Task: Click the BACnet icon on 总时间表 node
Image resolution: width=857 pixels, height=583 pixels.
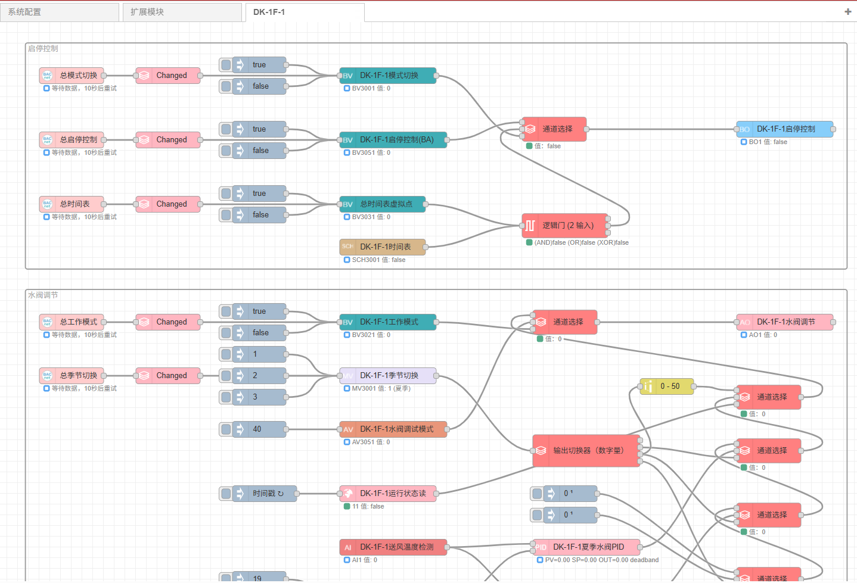Action: pyautogui.click(x=48, y=204)
